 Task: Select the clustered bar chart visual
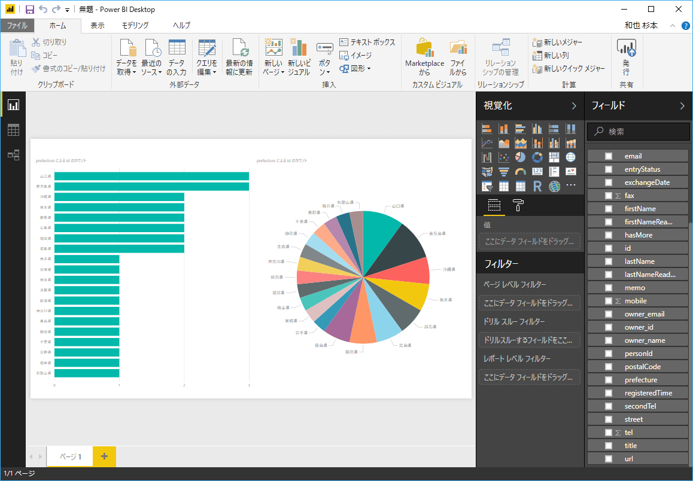coord(520,129)
